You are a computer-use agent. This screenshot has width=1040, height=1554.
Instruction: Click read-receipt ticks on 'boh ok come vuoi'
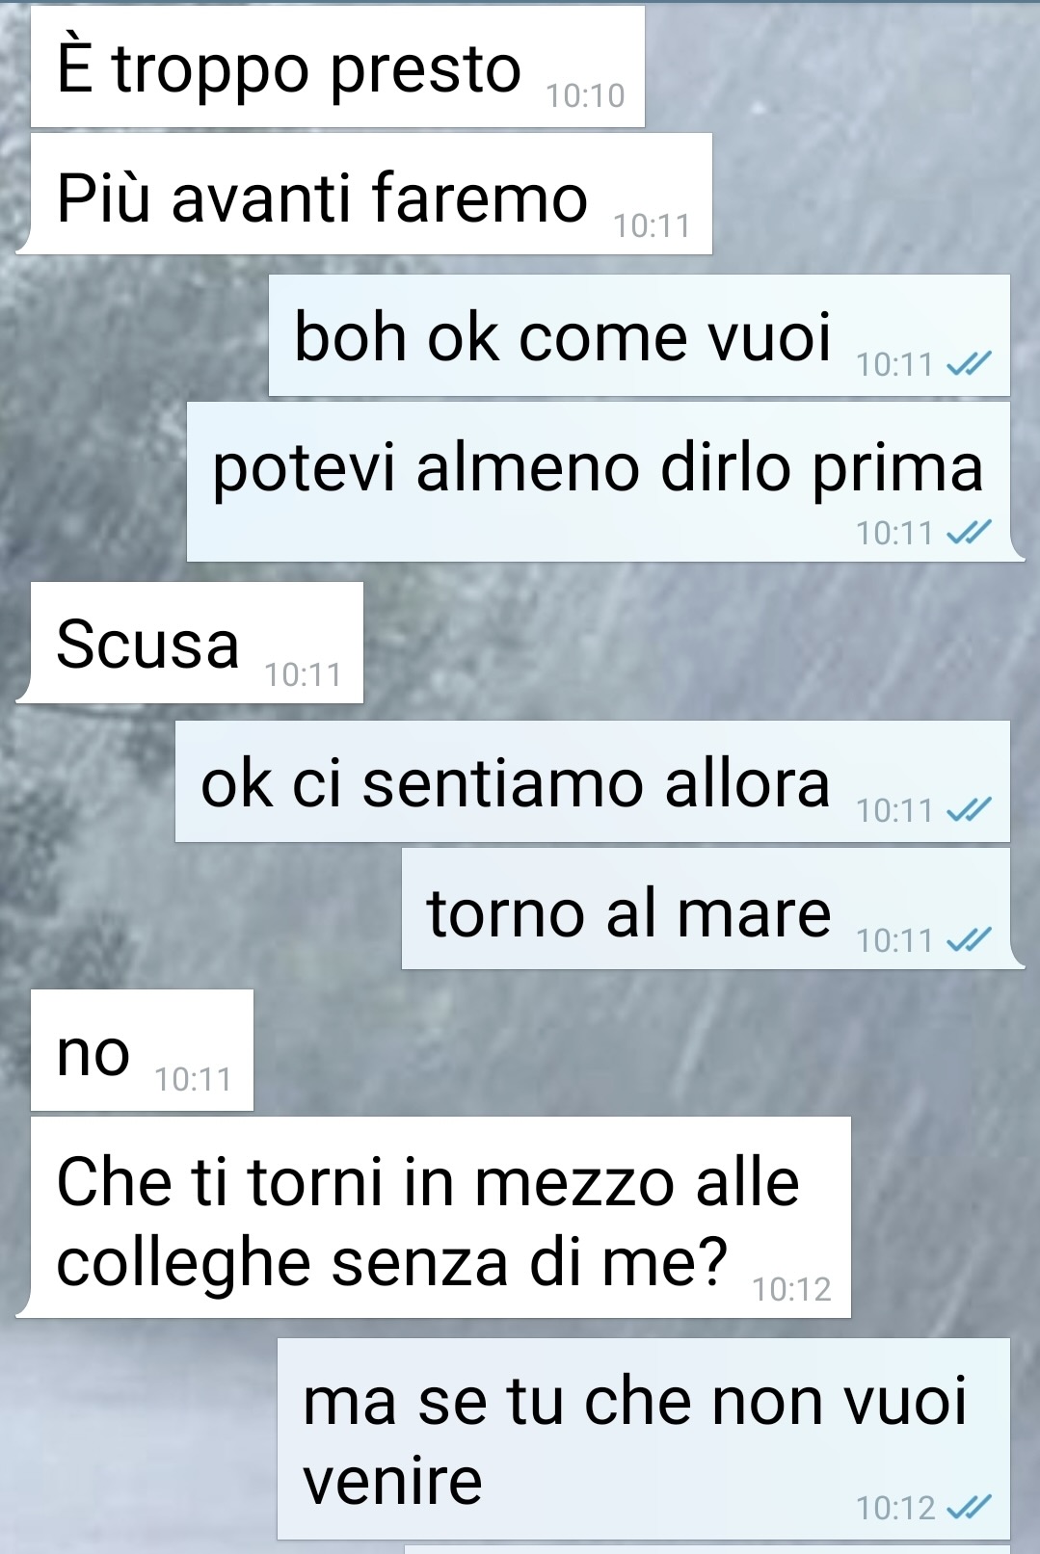click(969, 364)
